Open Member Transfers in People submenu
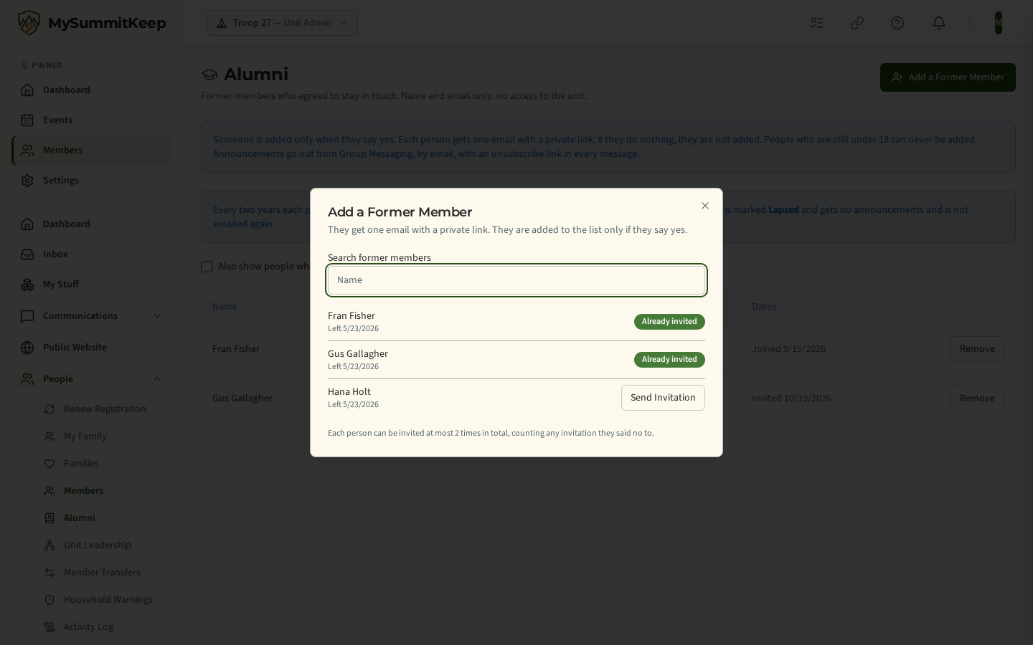1033x645 pixels. tap(102, 573)
